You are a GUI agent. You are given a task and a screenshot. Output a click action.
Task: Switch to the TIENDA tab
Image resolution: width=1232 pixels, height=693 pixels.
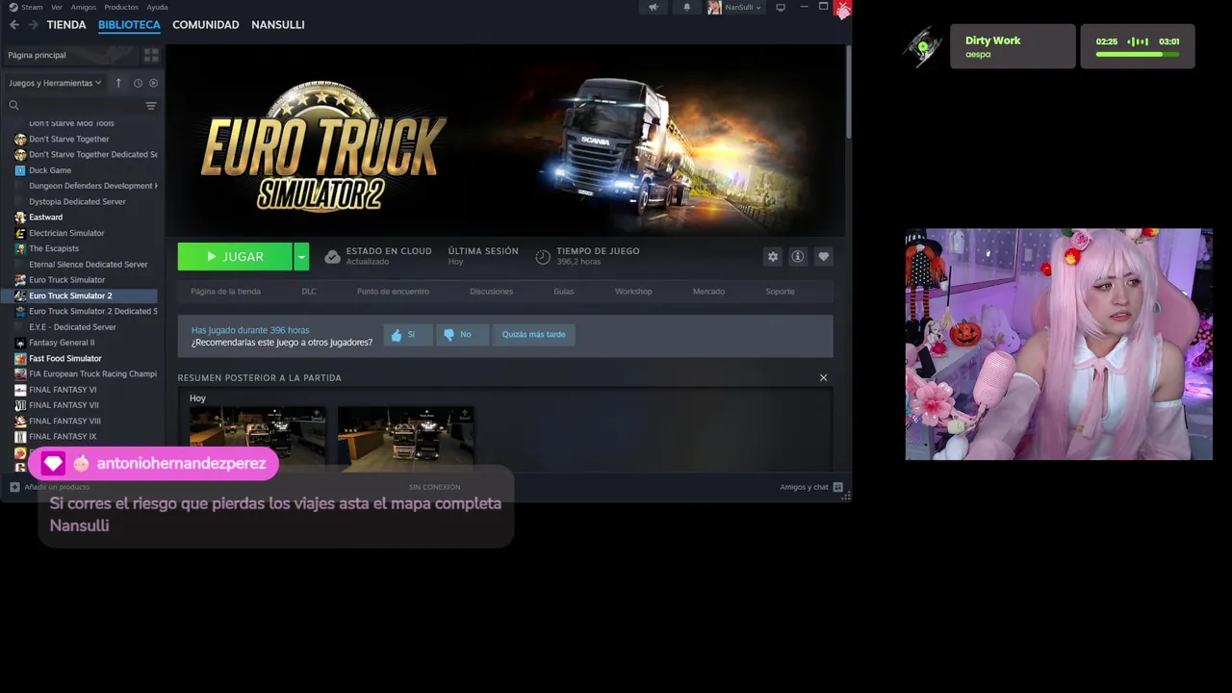click(x=66, y=25)
